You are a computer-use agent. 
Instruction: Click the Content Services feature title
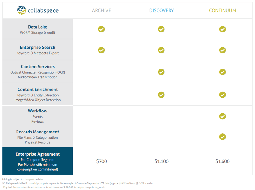(x=38, y=67)
